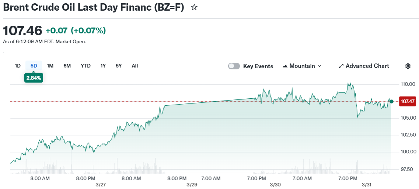This screenshot has height=189, width=419.
Task: Select the 5D time range tab
Action: pyautogui.click(x=34, y=66)
